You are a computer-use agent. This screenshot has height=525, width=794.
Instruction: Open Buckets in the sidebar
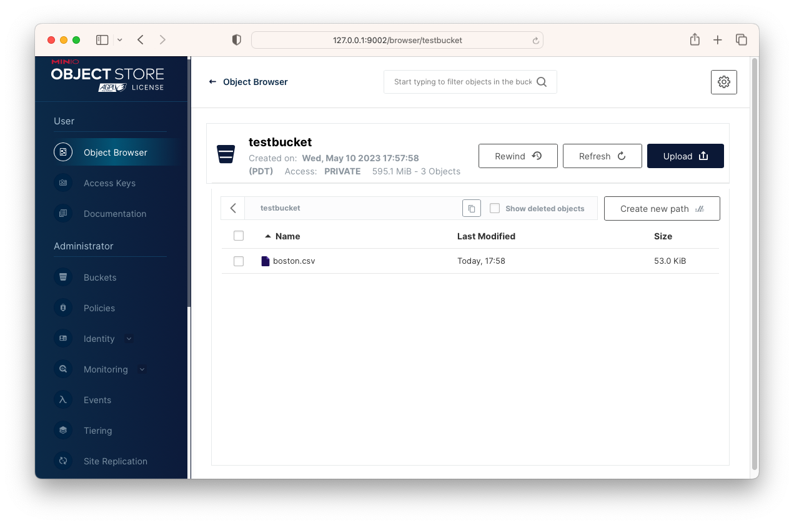100,277
